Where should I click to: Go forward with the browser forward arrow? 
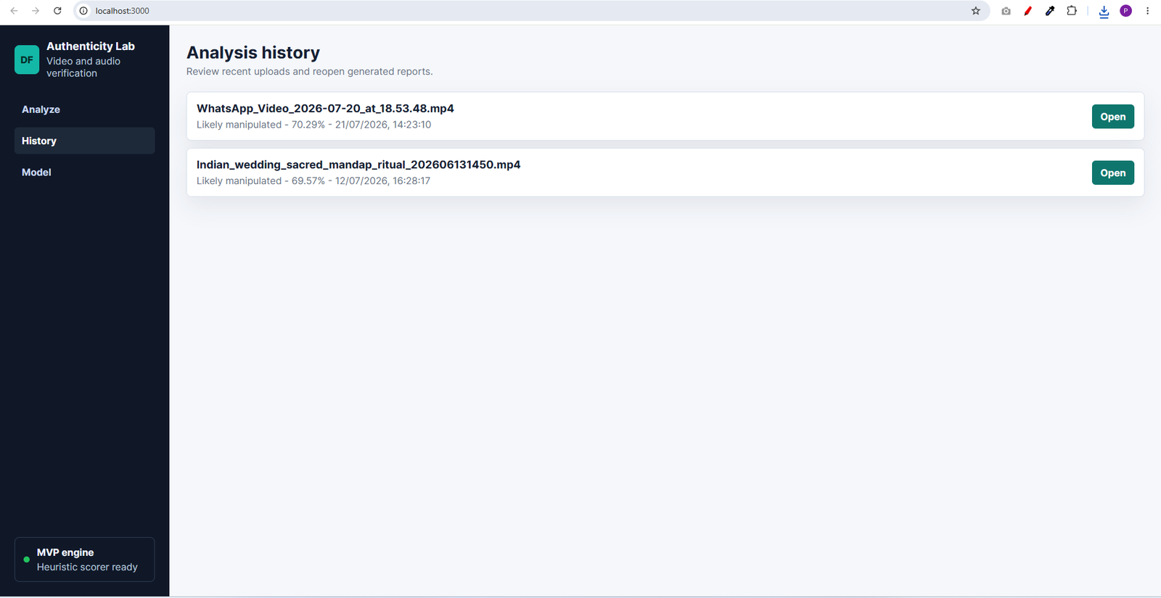(36, 11)
